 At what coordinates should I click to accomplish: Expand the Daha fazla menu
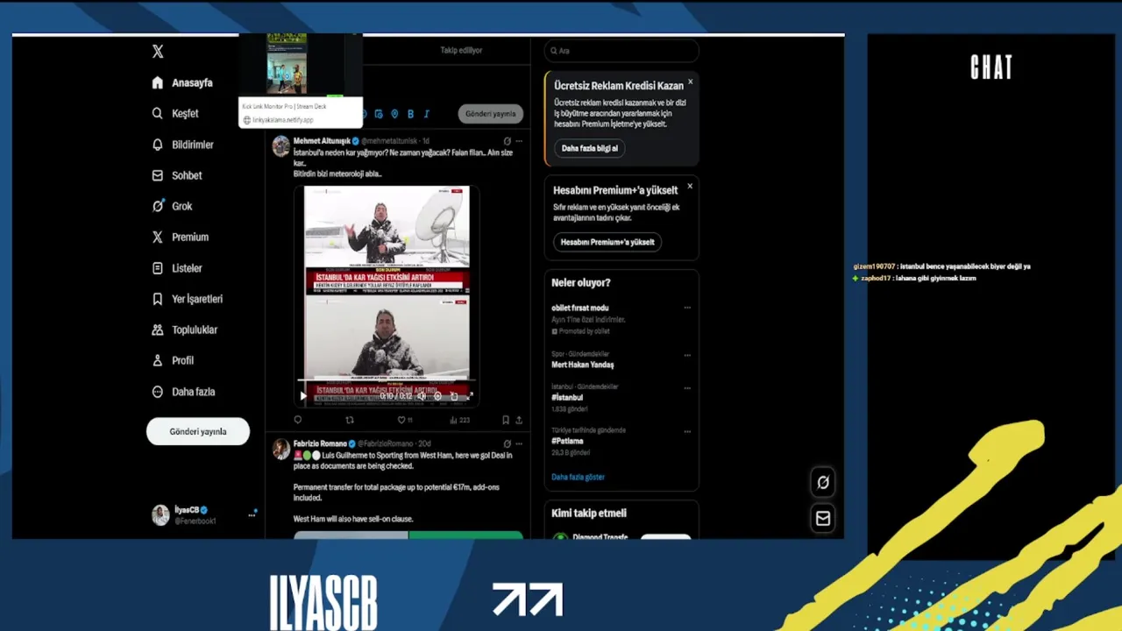click(183, 392)
